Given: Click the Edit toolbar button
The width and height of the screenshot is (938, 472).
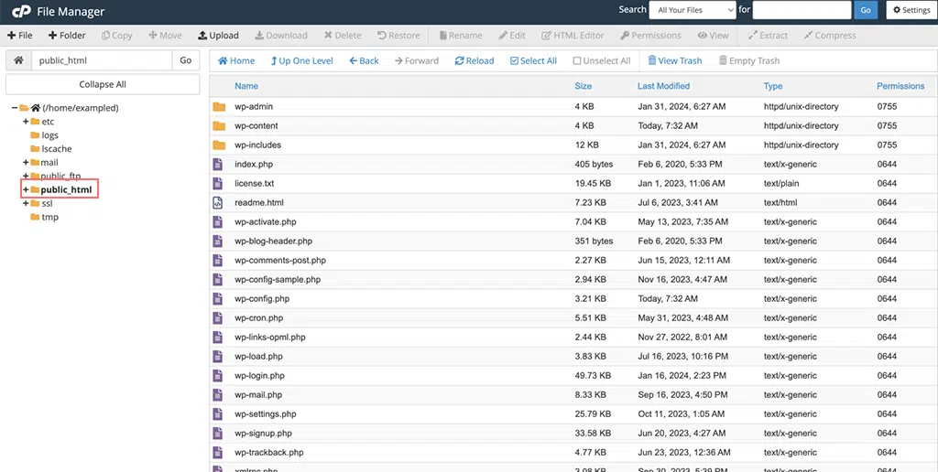Looking at the screenshot, I should coord(512,36).
